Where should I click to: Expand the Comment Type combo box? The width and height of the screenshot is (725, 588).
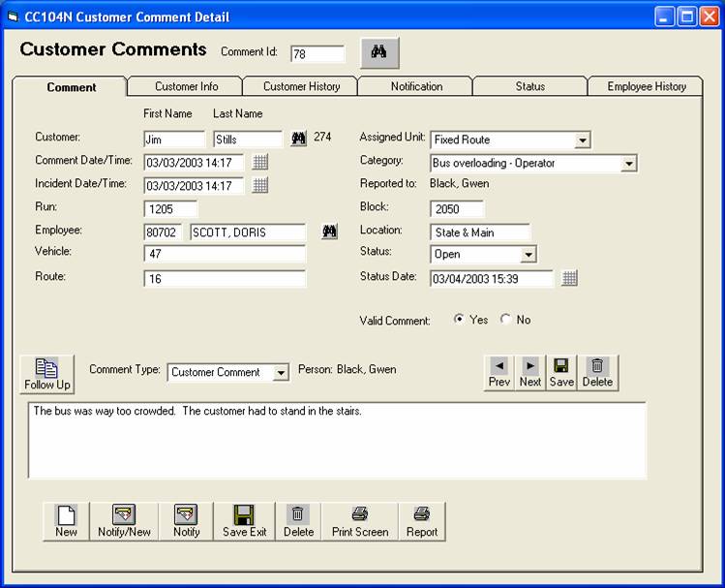click(281, 373)
